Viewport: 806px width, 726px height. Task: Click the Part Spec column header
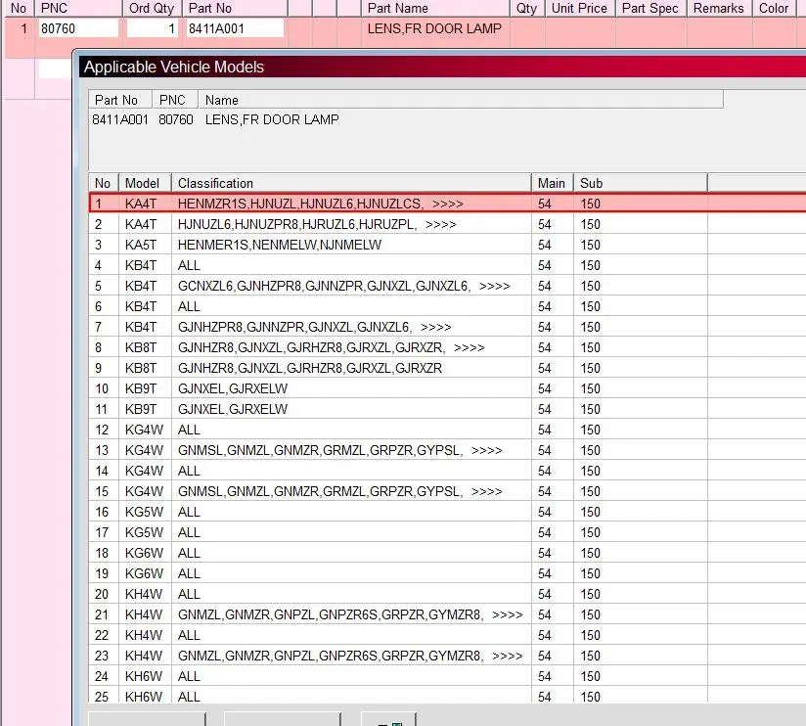650,8
